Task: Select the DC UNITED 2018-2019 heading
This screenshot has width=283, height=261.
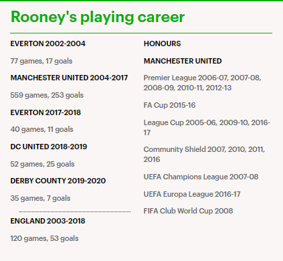Action: tap(49, 147)
